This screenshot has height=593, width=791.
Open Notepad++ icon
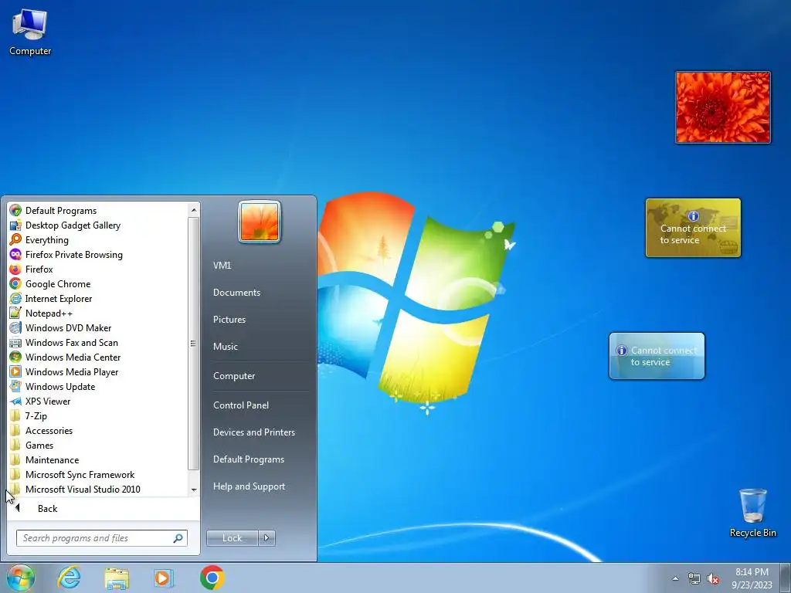point(15,313)
